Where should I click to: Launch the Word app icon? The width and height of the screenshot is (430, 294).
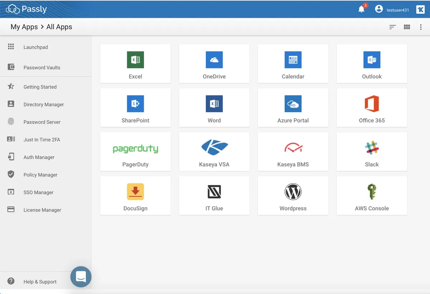pos(214,104)
